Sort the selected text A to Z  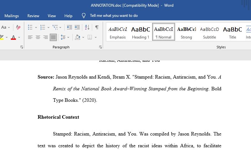coord(87,27)
